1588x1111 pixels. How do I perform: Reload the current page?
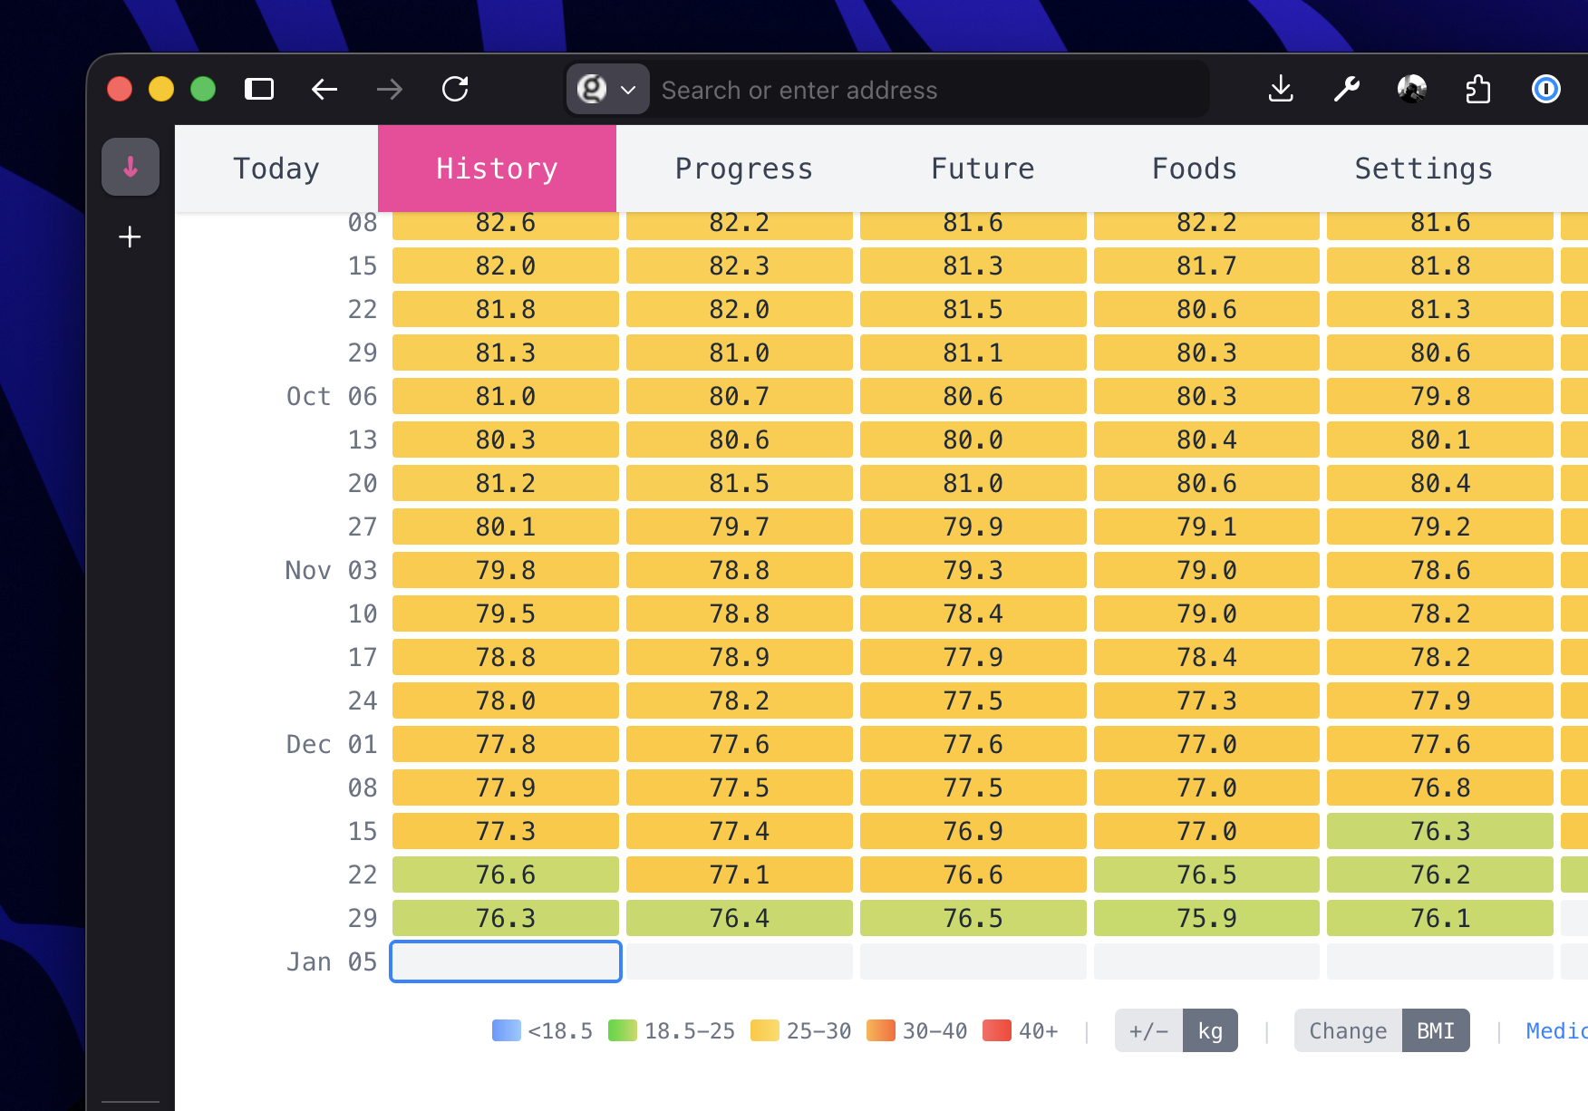point(455,89)
